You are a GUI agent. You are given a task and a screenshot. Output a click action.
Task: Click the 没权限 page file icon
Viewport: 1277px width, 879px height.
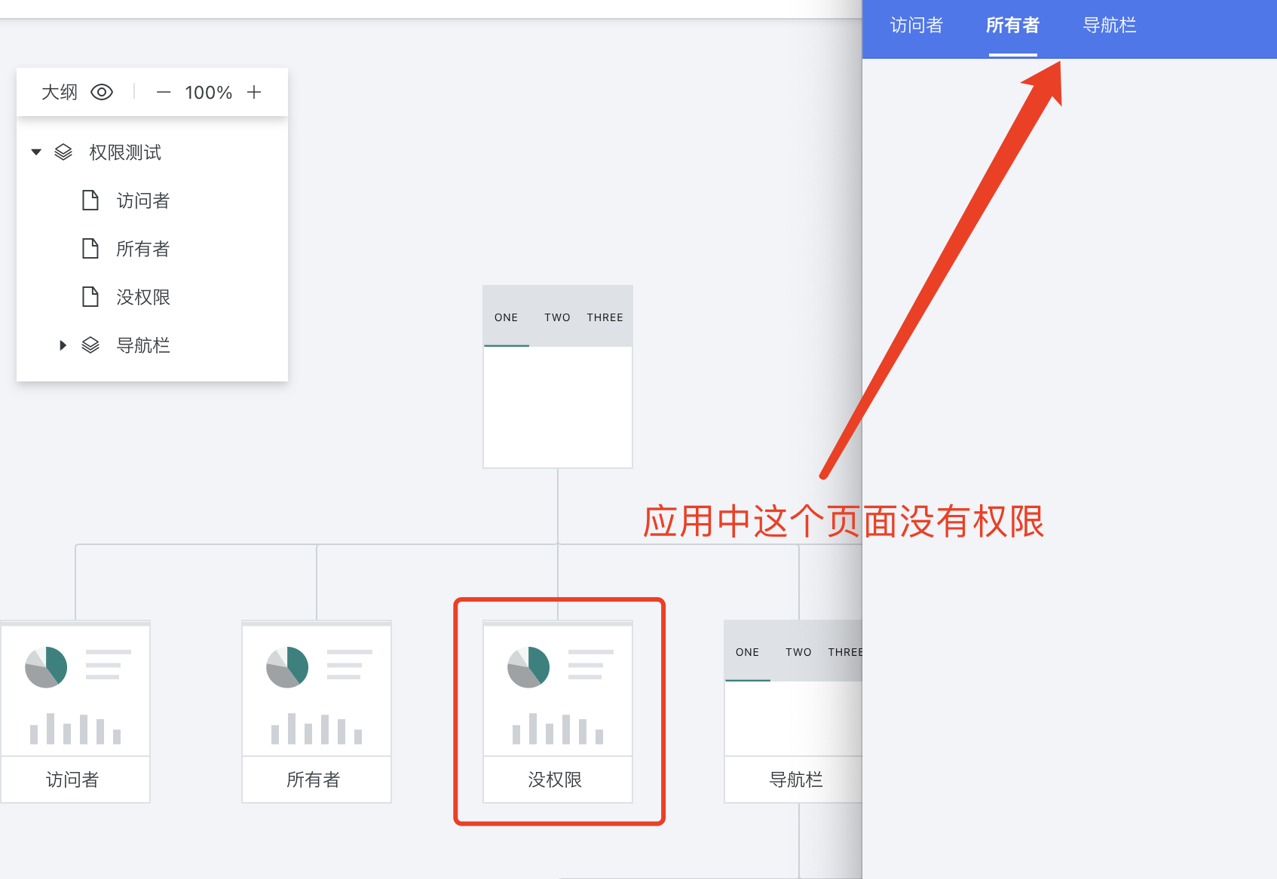pos(90,297)
